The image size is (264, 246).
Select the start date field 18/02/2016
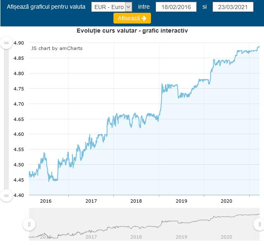pos(176,7)
